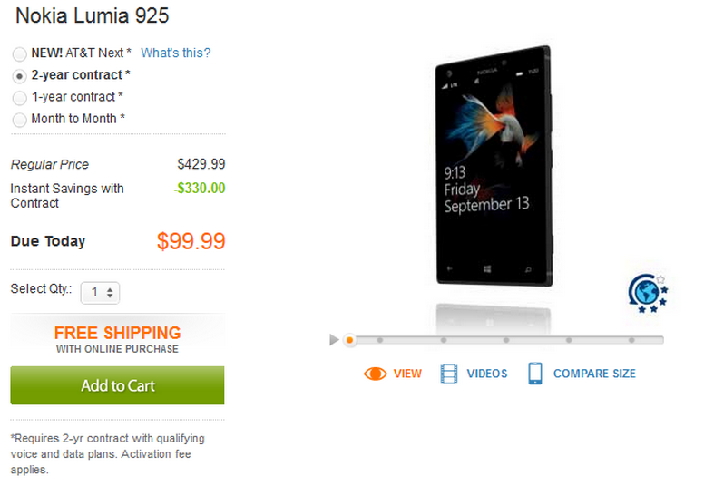
Task: Select the VIEW text tab
Action: [x=407, y=374]
